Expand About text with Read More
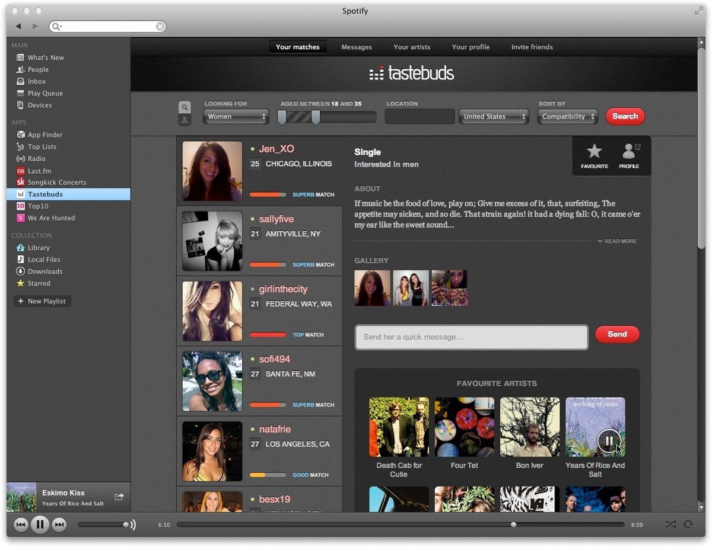712x547 pixels. 617,241
